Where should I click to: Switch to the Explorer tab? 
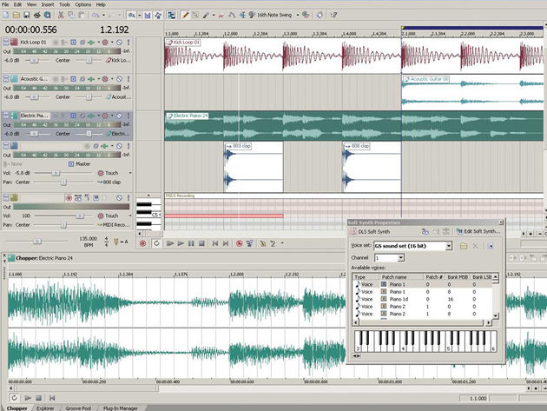click(45, 408)
